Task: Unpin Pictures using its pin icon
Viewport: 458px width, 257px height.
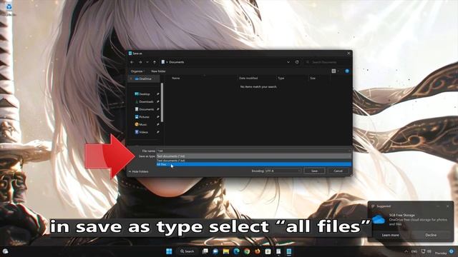Action: point(157,117)
